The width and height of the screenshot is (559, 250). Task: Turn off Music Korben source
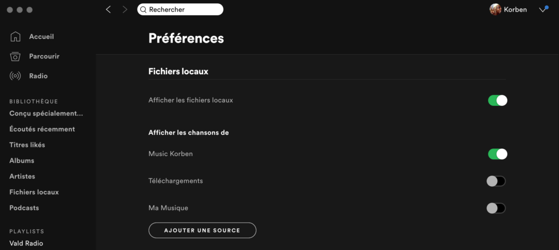(497, 154)
